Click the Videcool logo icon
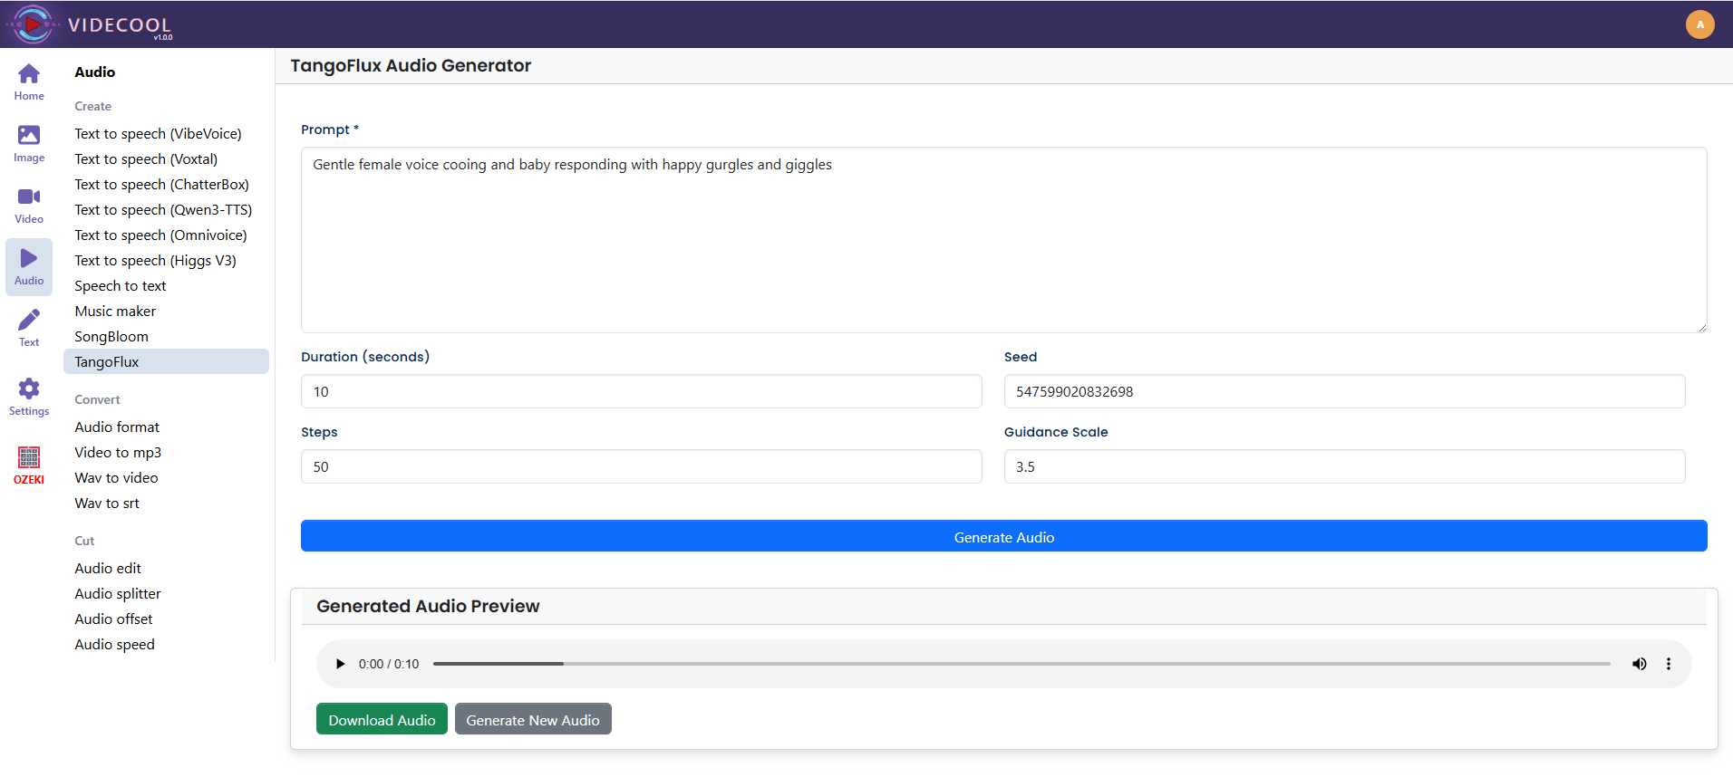1733x777 pixels. pyautogui.click(x=33, y=24)
